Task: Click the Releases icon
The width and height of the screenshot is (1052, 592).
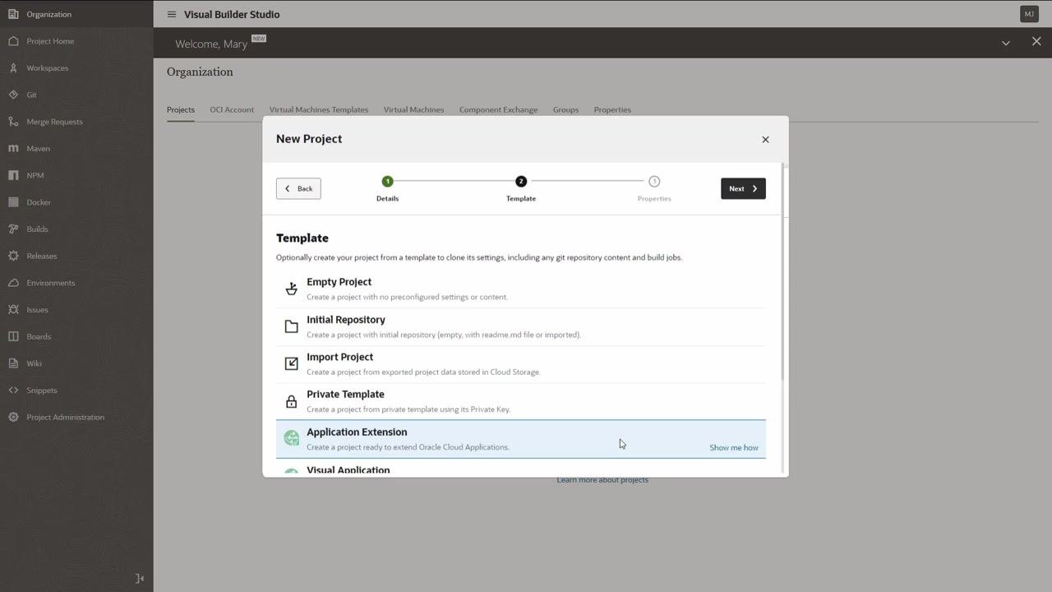Action: pos(13,256)
